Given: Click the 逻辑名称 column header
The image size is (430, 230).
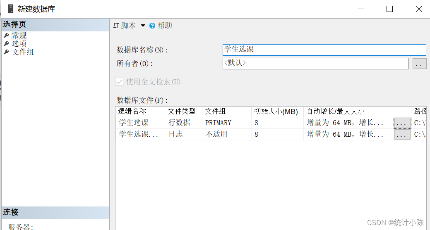Looking at the screenshot, I should pyautogui.click(x=140, y=111).
